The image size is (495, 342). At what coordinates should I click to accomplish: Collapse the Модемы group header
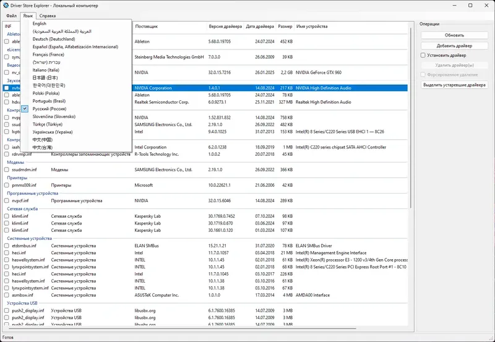click(15, 163)
